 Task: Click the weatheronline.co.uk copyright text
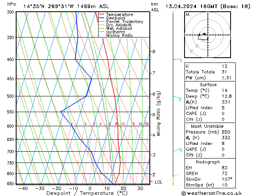212,193
